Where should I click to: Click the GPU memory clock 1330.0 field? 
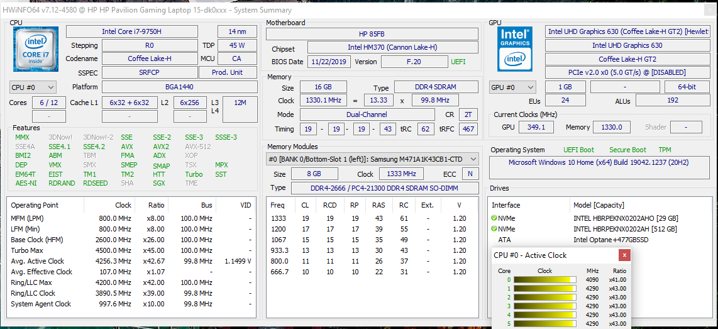tap(611, 127)
